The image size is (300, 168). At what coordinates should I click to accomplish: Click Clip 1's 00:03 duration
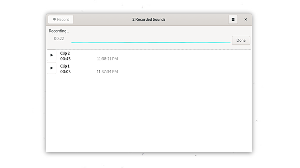click(65, 71)
